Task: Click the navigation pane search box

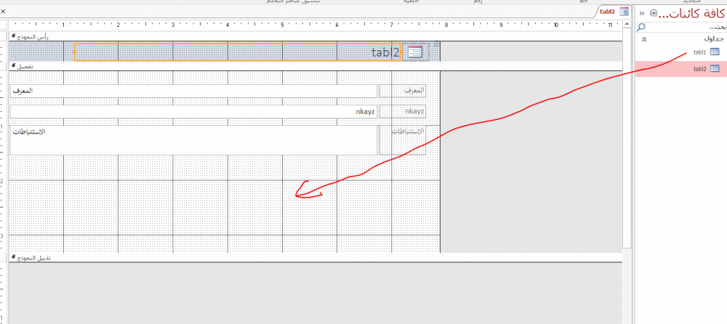Action: 686,28
